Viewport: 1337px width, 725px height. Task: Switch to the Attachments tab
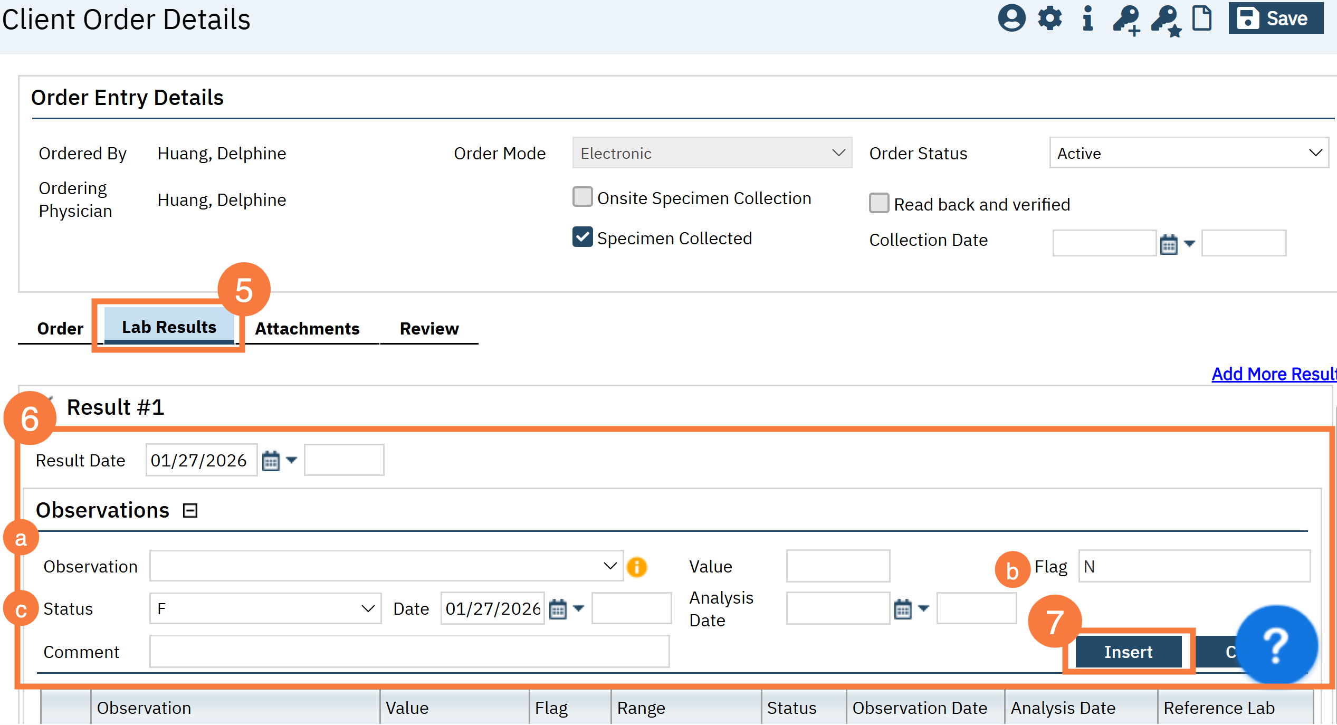click(x=307, y=329)
